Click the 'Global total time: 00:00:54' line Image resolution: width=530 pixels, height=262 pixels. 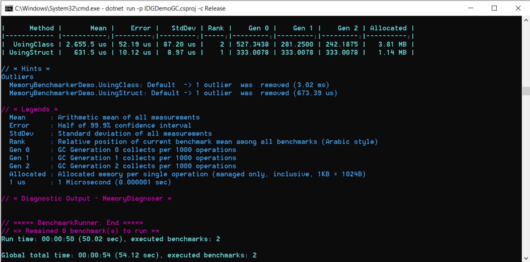click(x=129, y=255)
